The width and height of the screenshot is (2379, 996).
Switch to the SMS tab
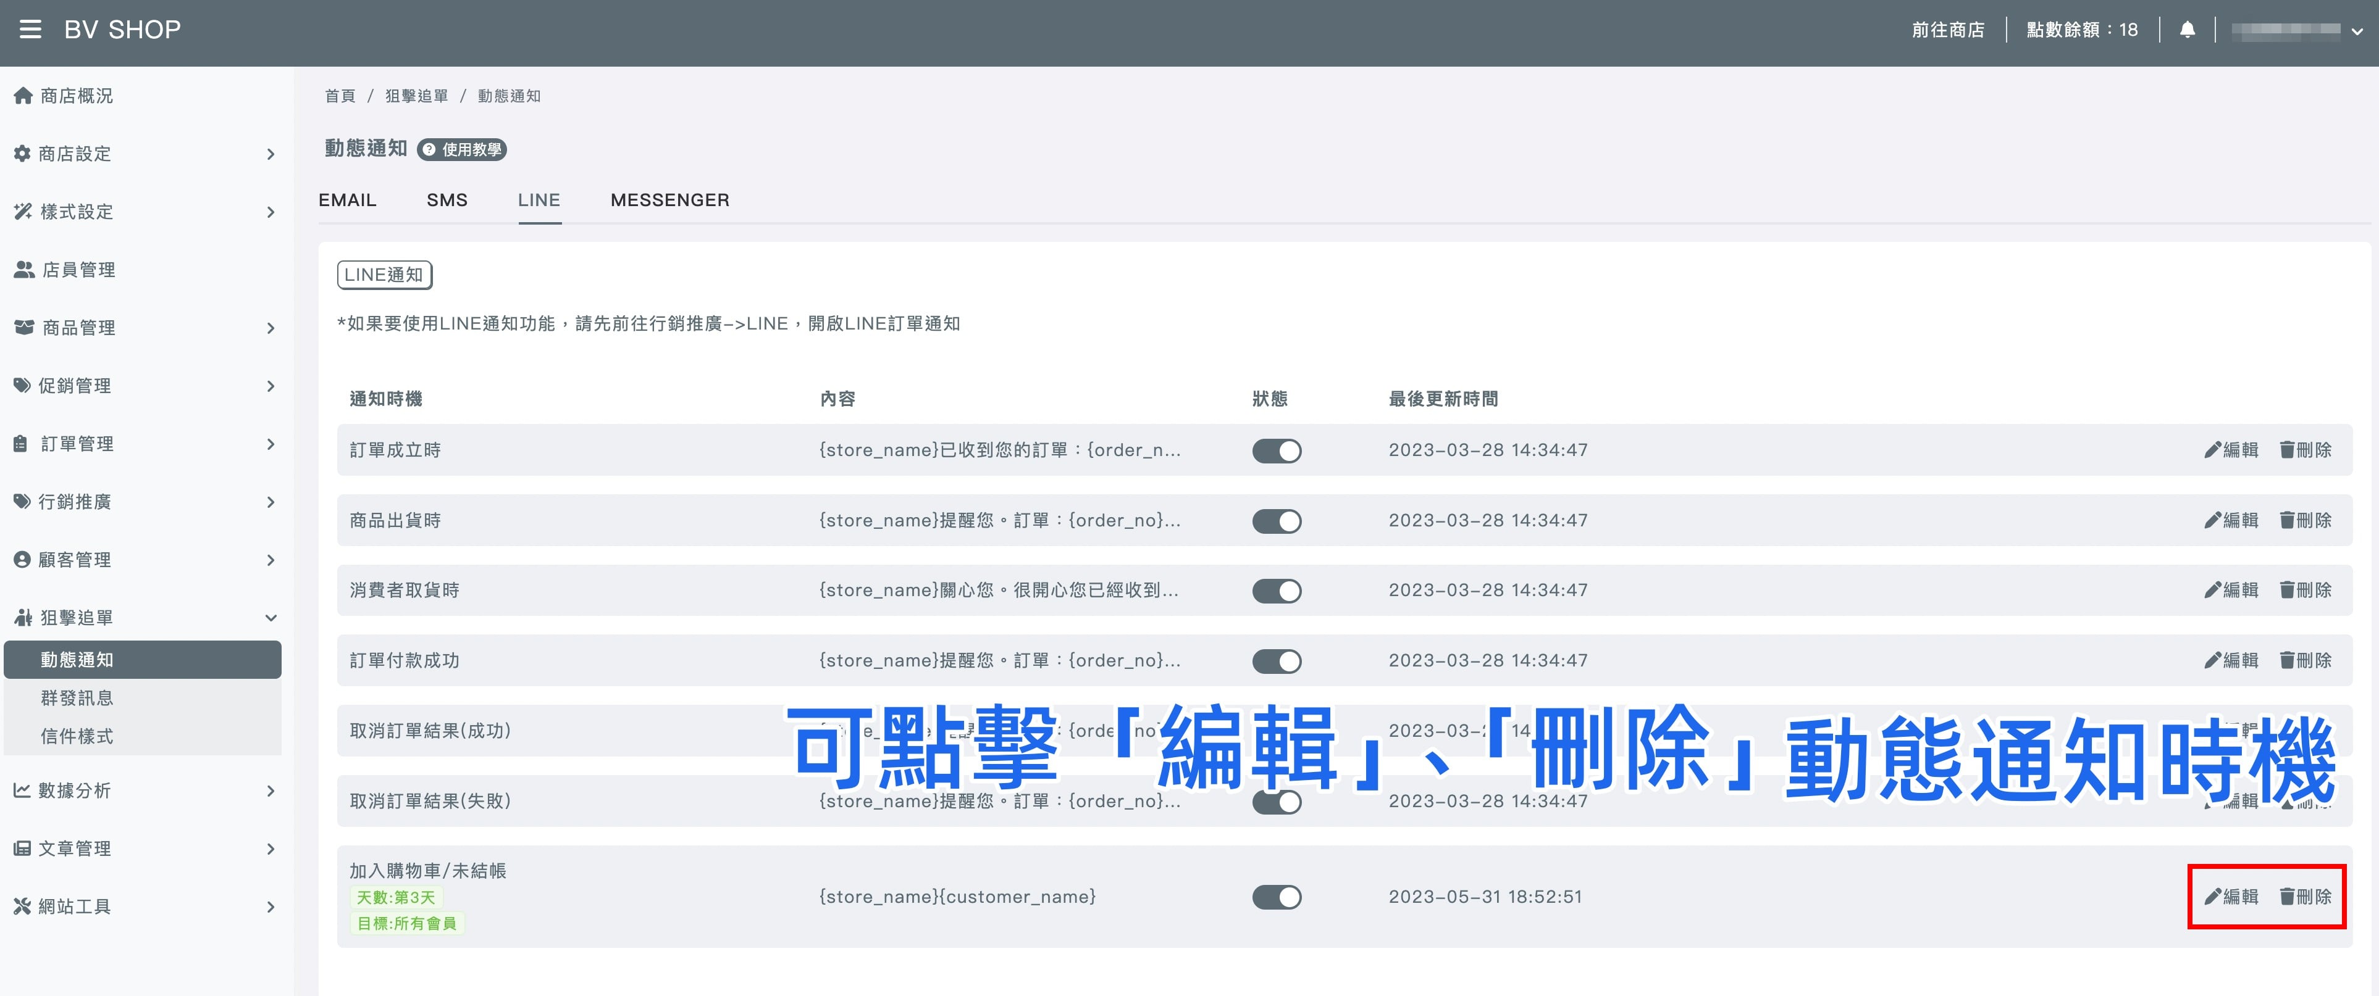point(447,199)
